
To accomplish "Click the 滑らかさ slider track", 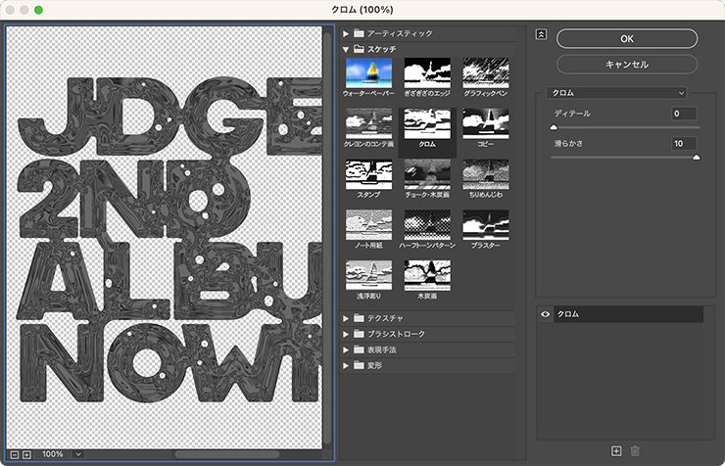I will pyautogui.click(x=625, y=158).
